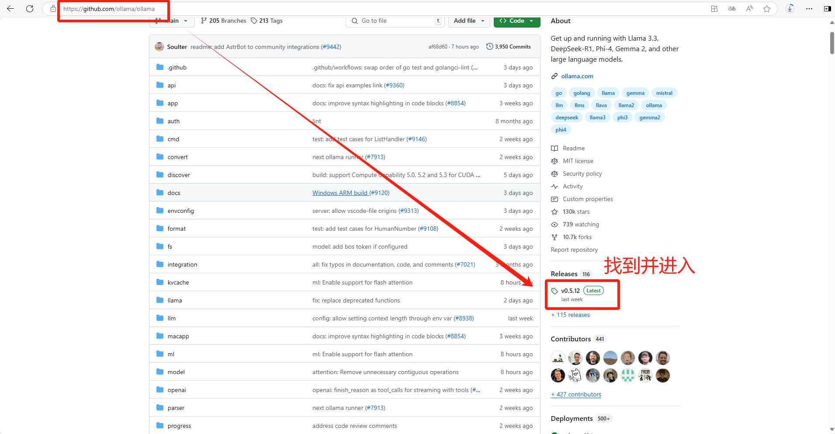
Task: Click the browser address bar URL
Action: coord(109,9)
